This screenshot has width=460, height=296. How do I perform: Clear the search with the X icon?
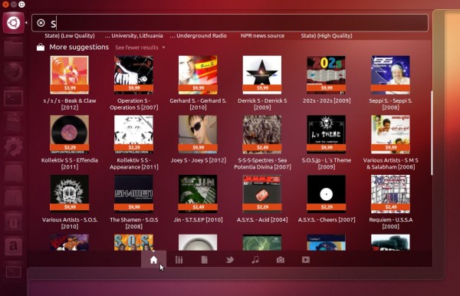tap(41, 22)
